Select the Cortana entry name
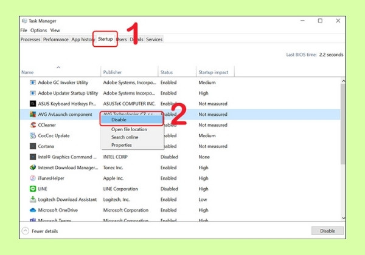365x255 pixels. (x=46, y=146)
